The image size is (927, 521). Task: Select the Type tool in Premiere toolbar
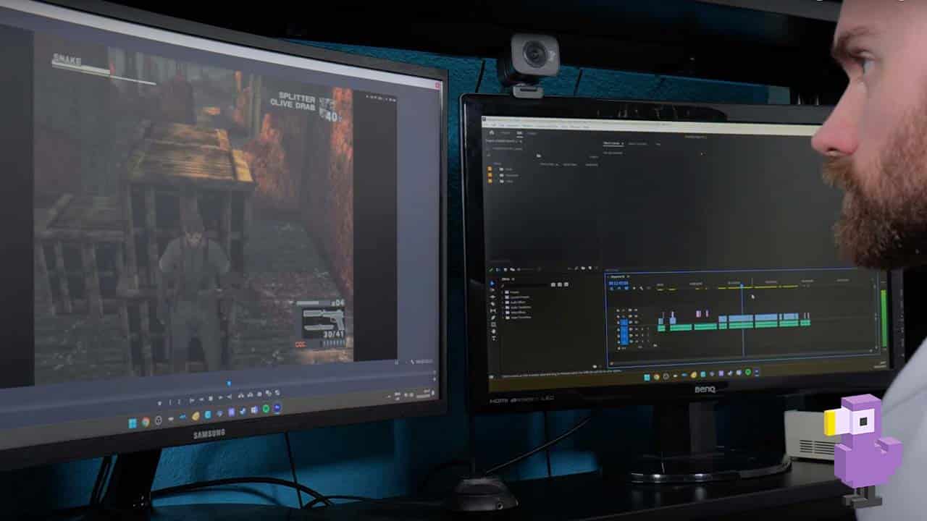coord(493,338)
